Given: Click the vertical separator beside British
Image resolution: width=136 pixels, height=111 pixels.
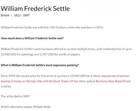Looking at the screenshot, I should pyautogui.click(x=12, y=15).
